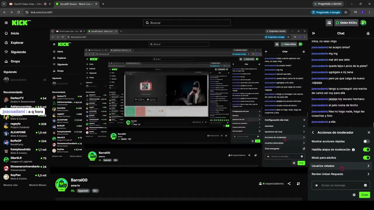Focus the Buscar search field
Screen dimensions: 374x210
click(x=187, y=23)
